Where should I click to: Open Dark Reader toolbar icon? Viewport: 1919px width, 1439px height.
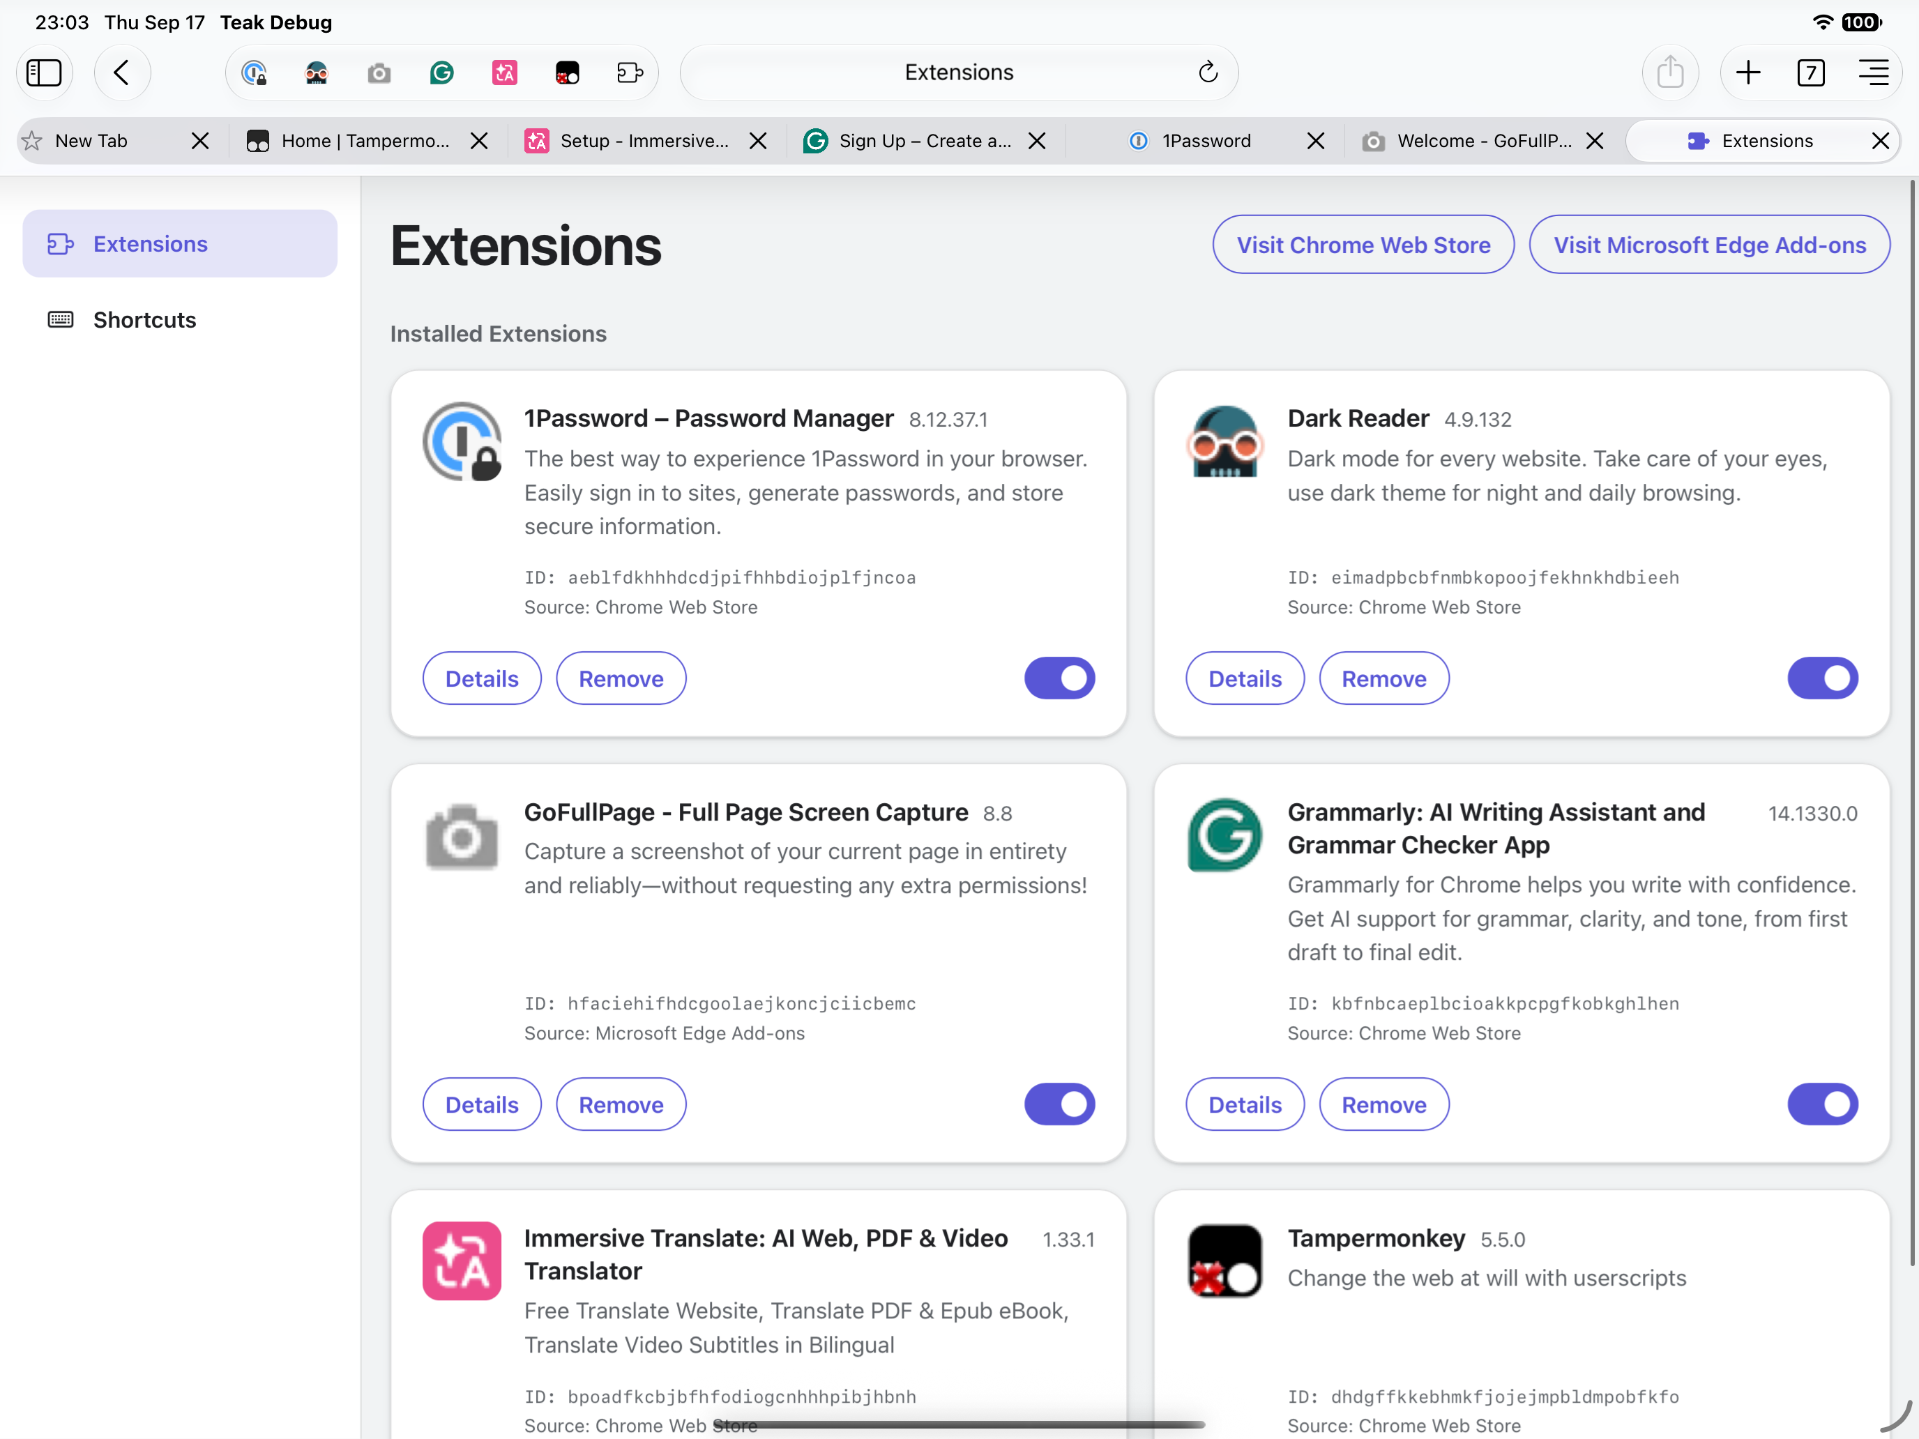317,73
